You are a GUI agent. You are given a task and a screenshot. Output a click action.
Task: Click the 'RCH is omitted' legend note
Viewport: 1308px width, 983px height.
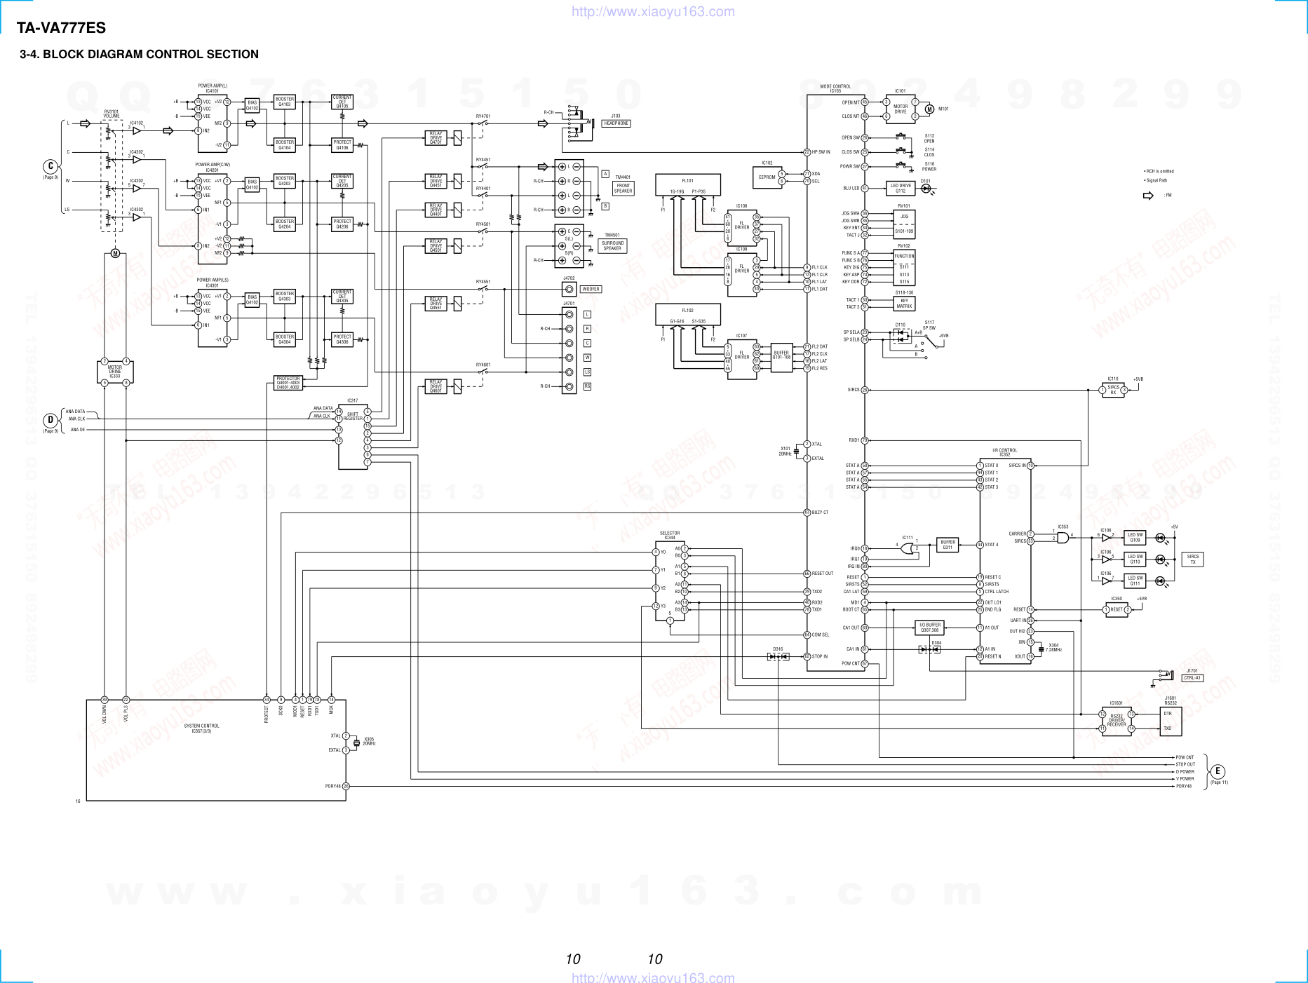point(1159,171)
